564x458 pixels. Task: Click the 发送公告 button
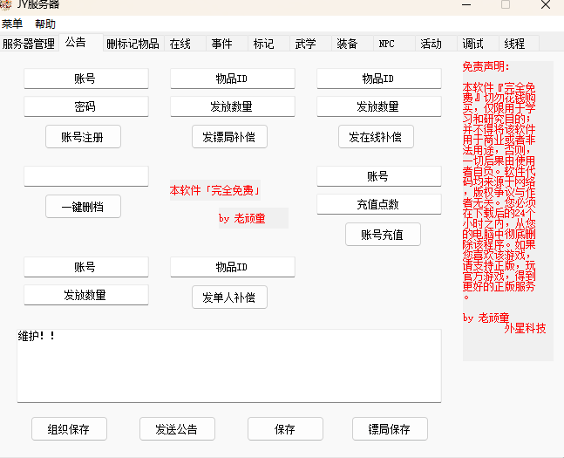point(177,429)
